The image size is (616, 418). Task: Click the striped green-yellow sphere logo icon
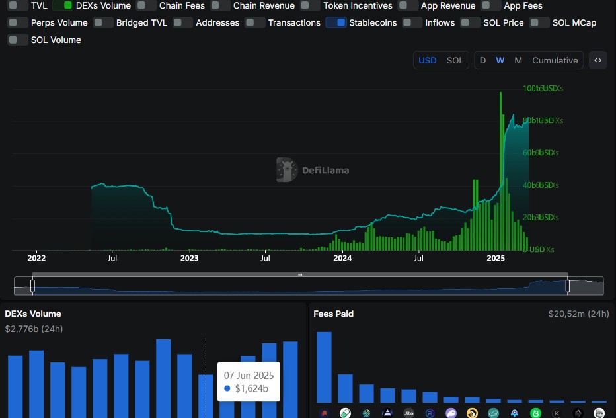pos(367,413)
